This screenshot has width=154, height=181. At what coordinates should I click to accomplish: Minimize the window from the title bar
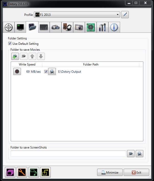(x=129, y=3)
